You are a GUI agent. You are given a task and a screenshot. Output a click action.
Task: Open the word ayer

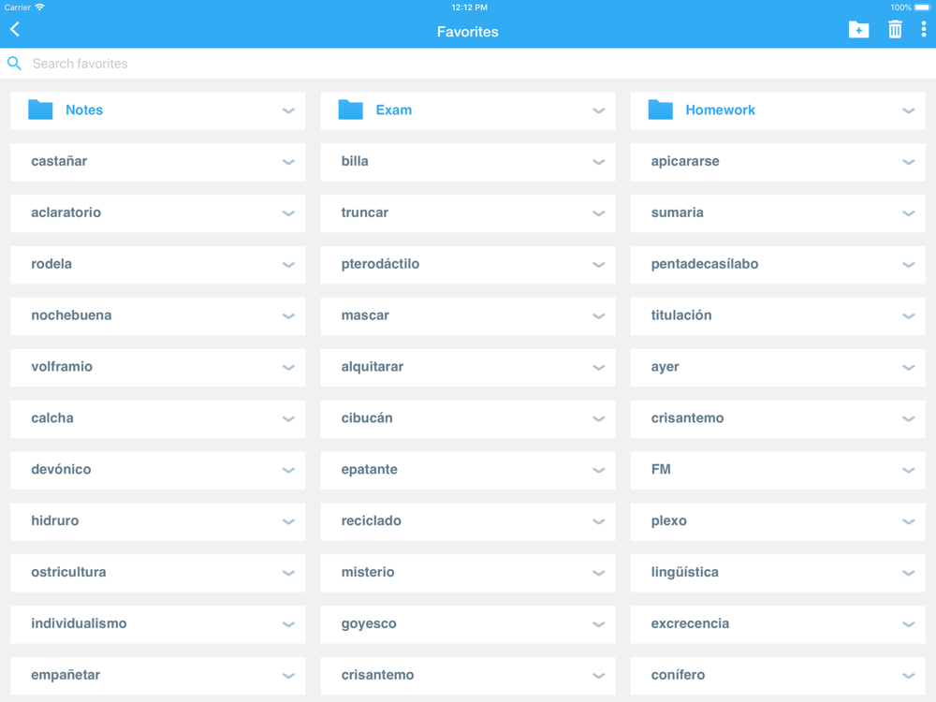[x=665, y=367]
